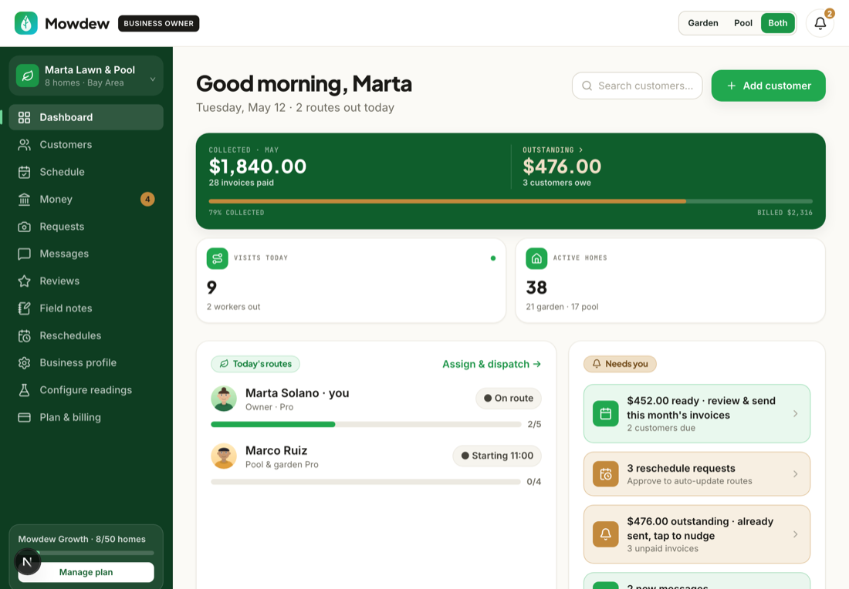Screen dimensions: 849x589
Task: Open Reviews page
Action: point(86,281)
